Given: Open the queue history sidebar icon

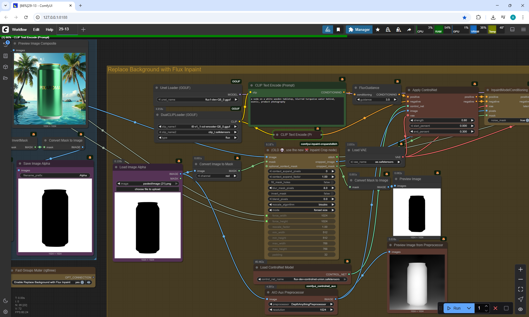Looking at the screenshot, I should coord(5,44).
